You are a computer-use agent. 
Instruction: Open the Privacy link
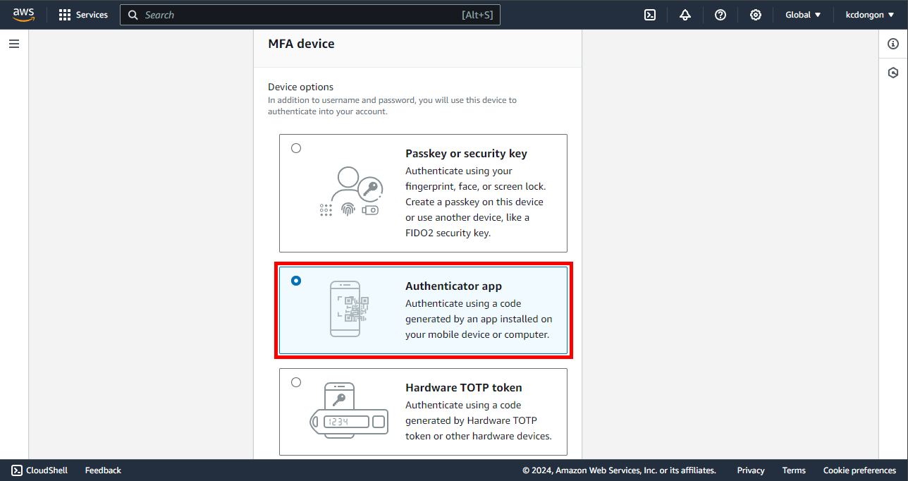751,470
